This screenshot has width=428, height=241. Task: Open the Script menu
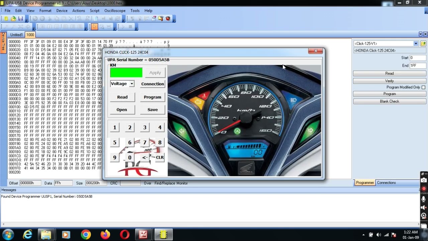pos(95,11)
